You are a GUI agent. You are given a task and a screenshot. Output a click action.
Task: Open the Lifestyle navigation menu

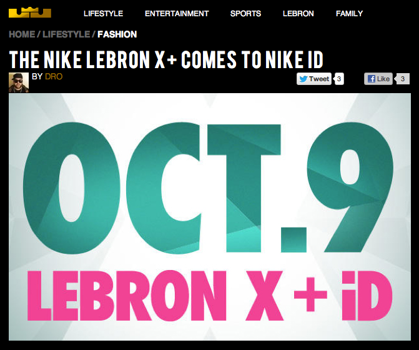click(x=103, y=13)
